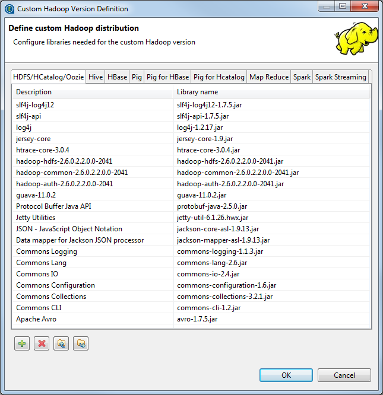Image resolution: width=383 pixels, height=395 pixels.
Task: Close the Custom Hadoop Version Definition dialog
Action: (365, 6)
